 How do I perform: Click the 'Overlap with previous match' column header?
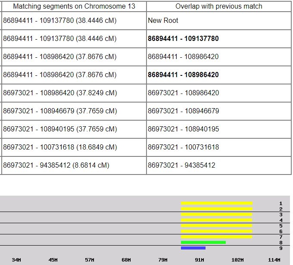point(218,6)
